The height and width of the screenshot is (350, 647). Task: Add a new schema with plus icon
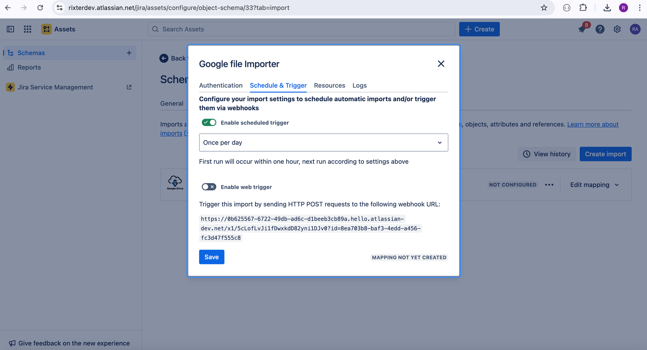click(x=129, y=53)
